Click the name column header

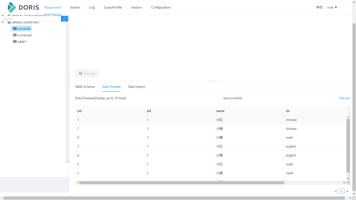[249, 111]
